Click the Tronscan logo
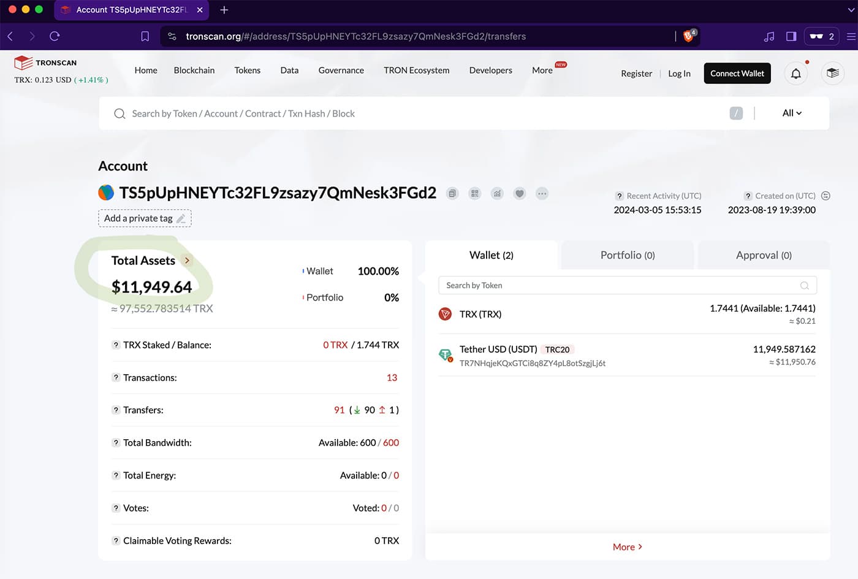This screenshot has height=579, width=858. [46, 63]
